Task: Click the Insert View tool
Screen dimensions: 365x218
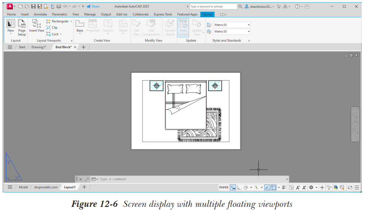Action: pyautogui.click(x=37, y=26)
